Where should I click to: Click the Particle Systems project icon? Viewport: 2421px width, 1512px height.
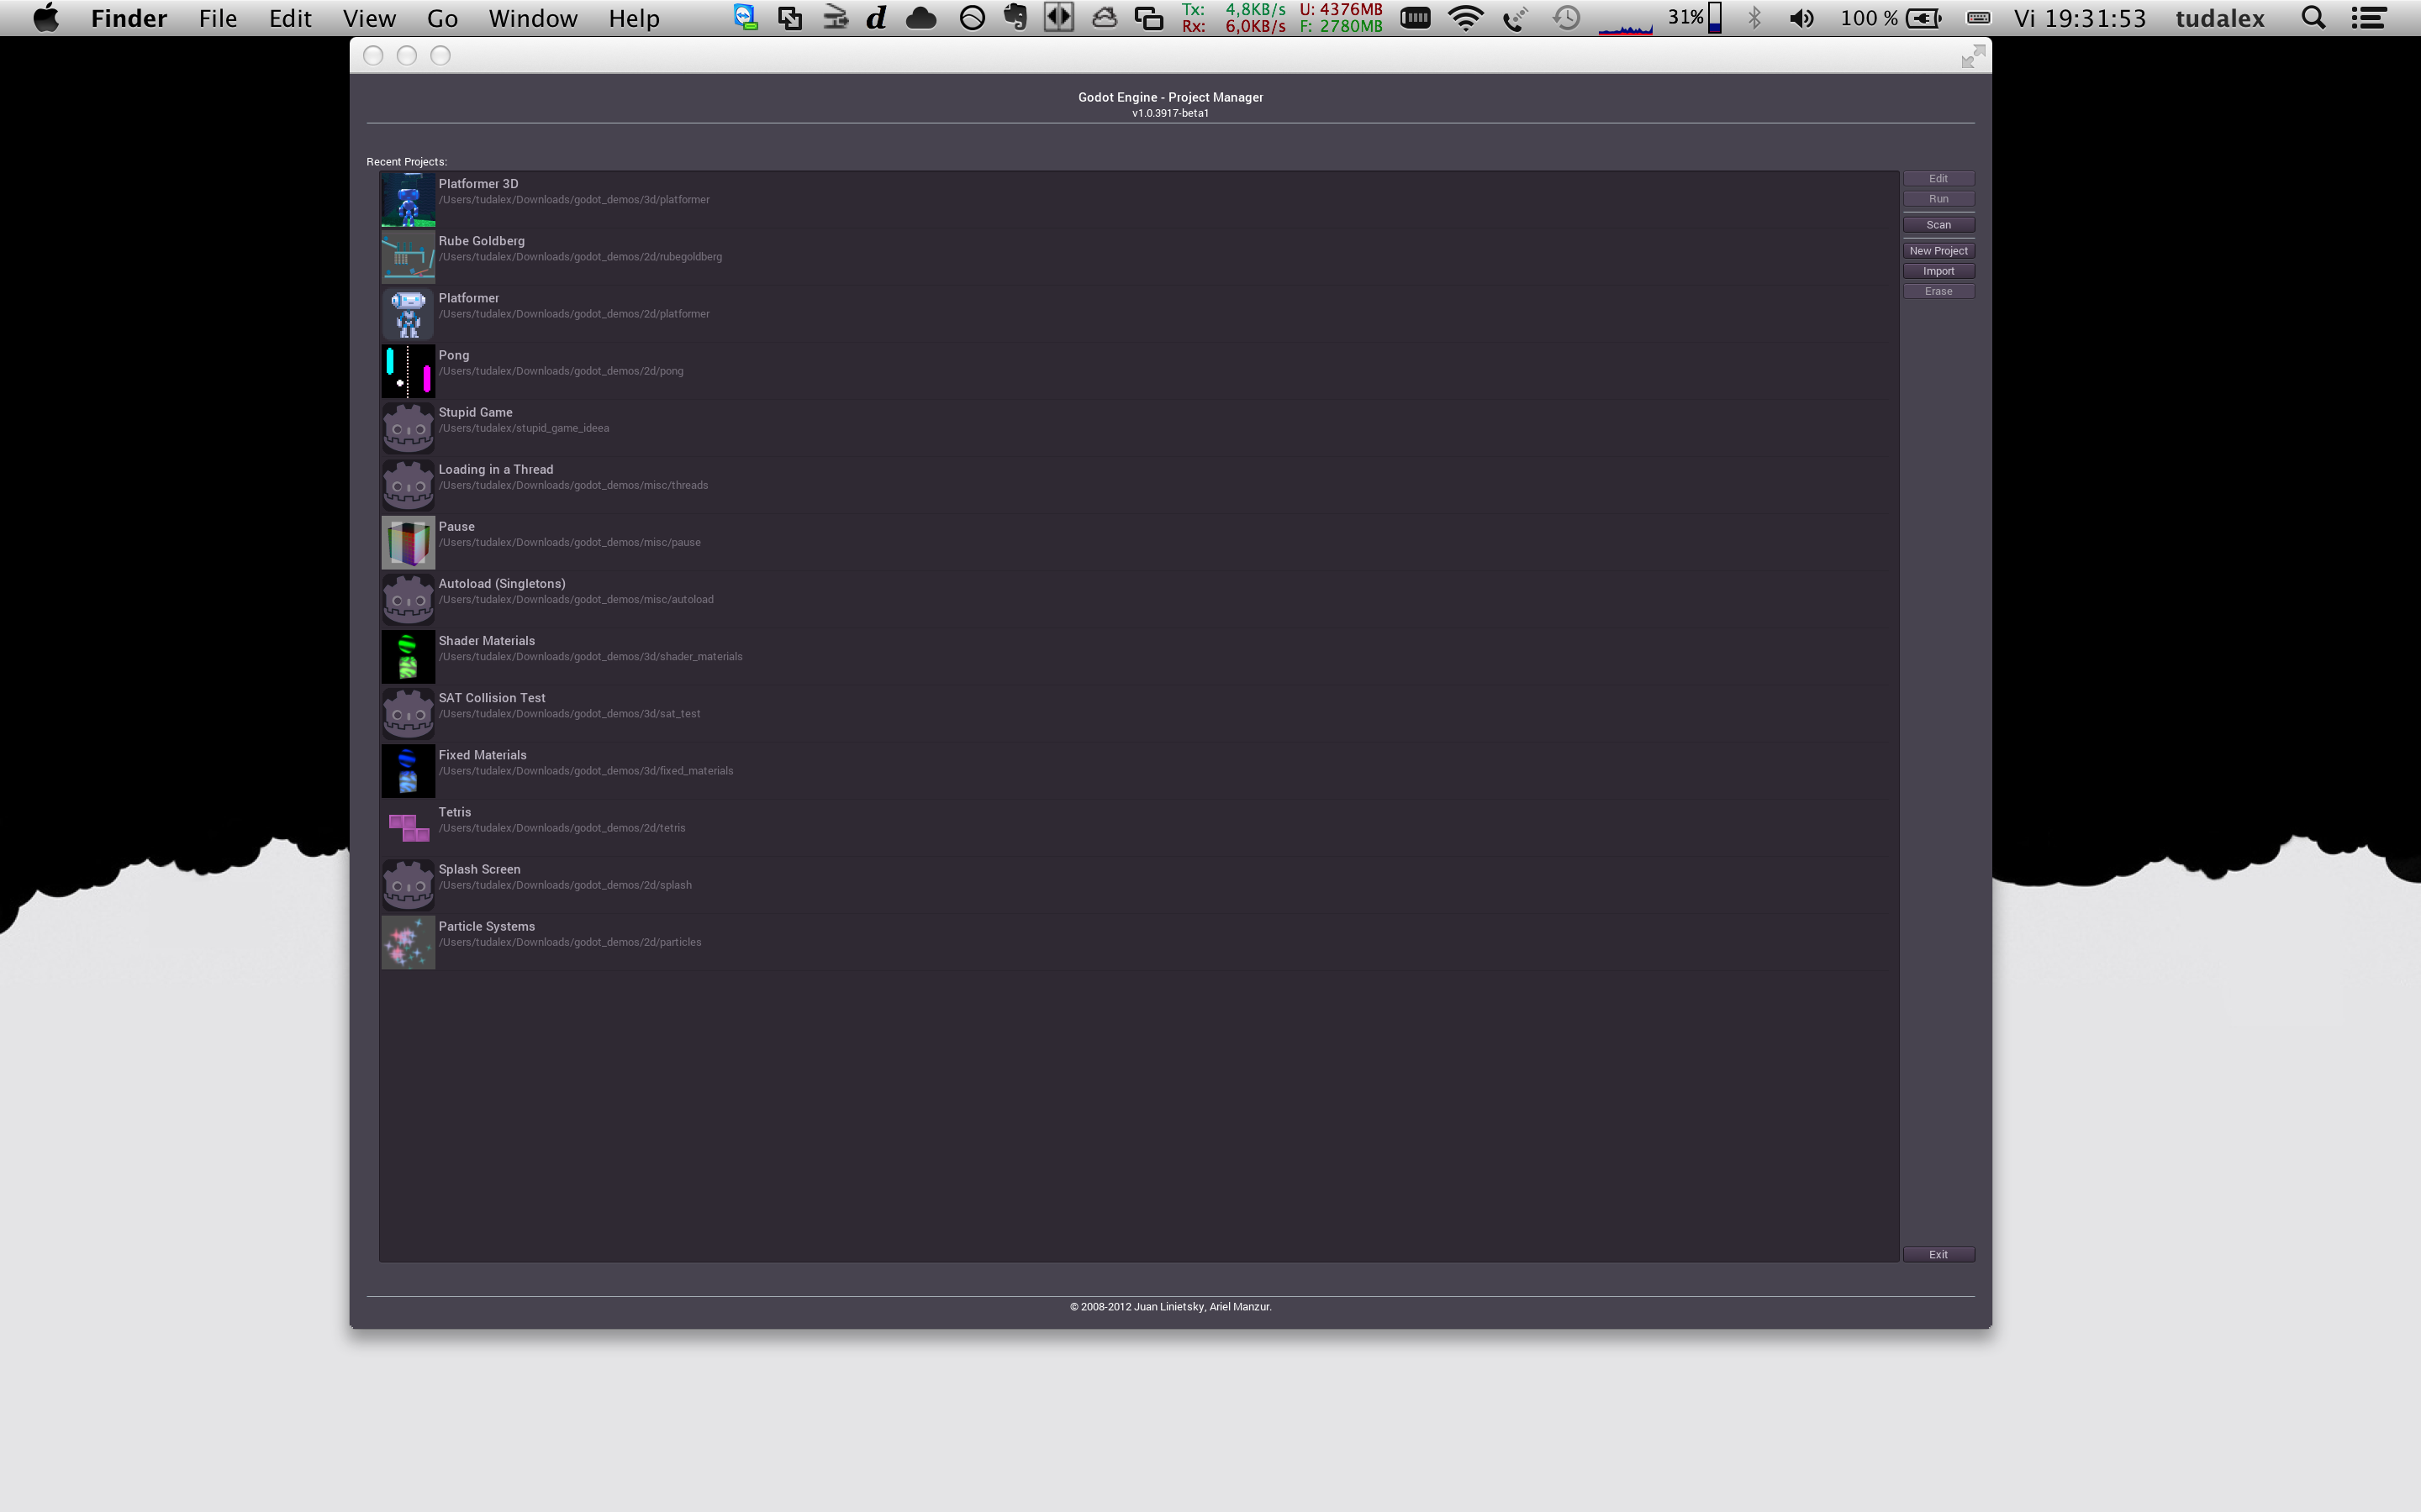(x=408, y=941)
